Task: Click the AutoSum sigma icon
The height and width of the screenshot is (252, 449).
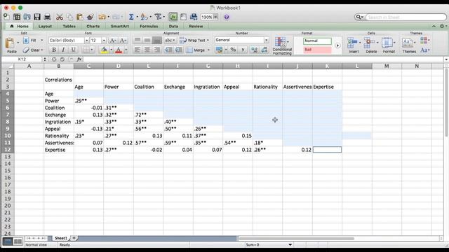Action: click(131, 17)
